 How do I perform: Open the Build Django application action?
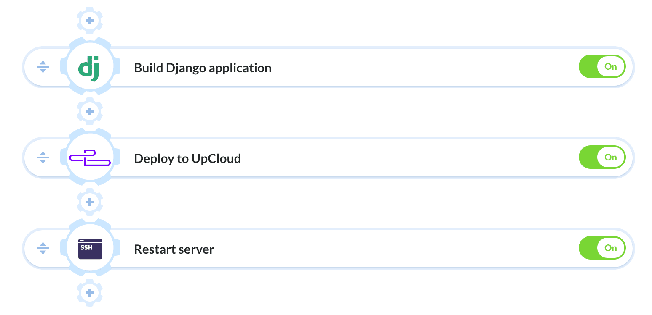(x=203, y=68)
